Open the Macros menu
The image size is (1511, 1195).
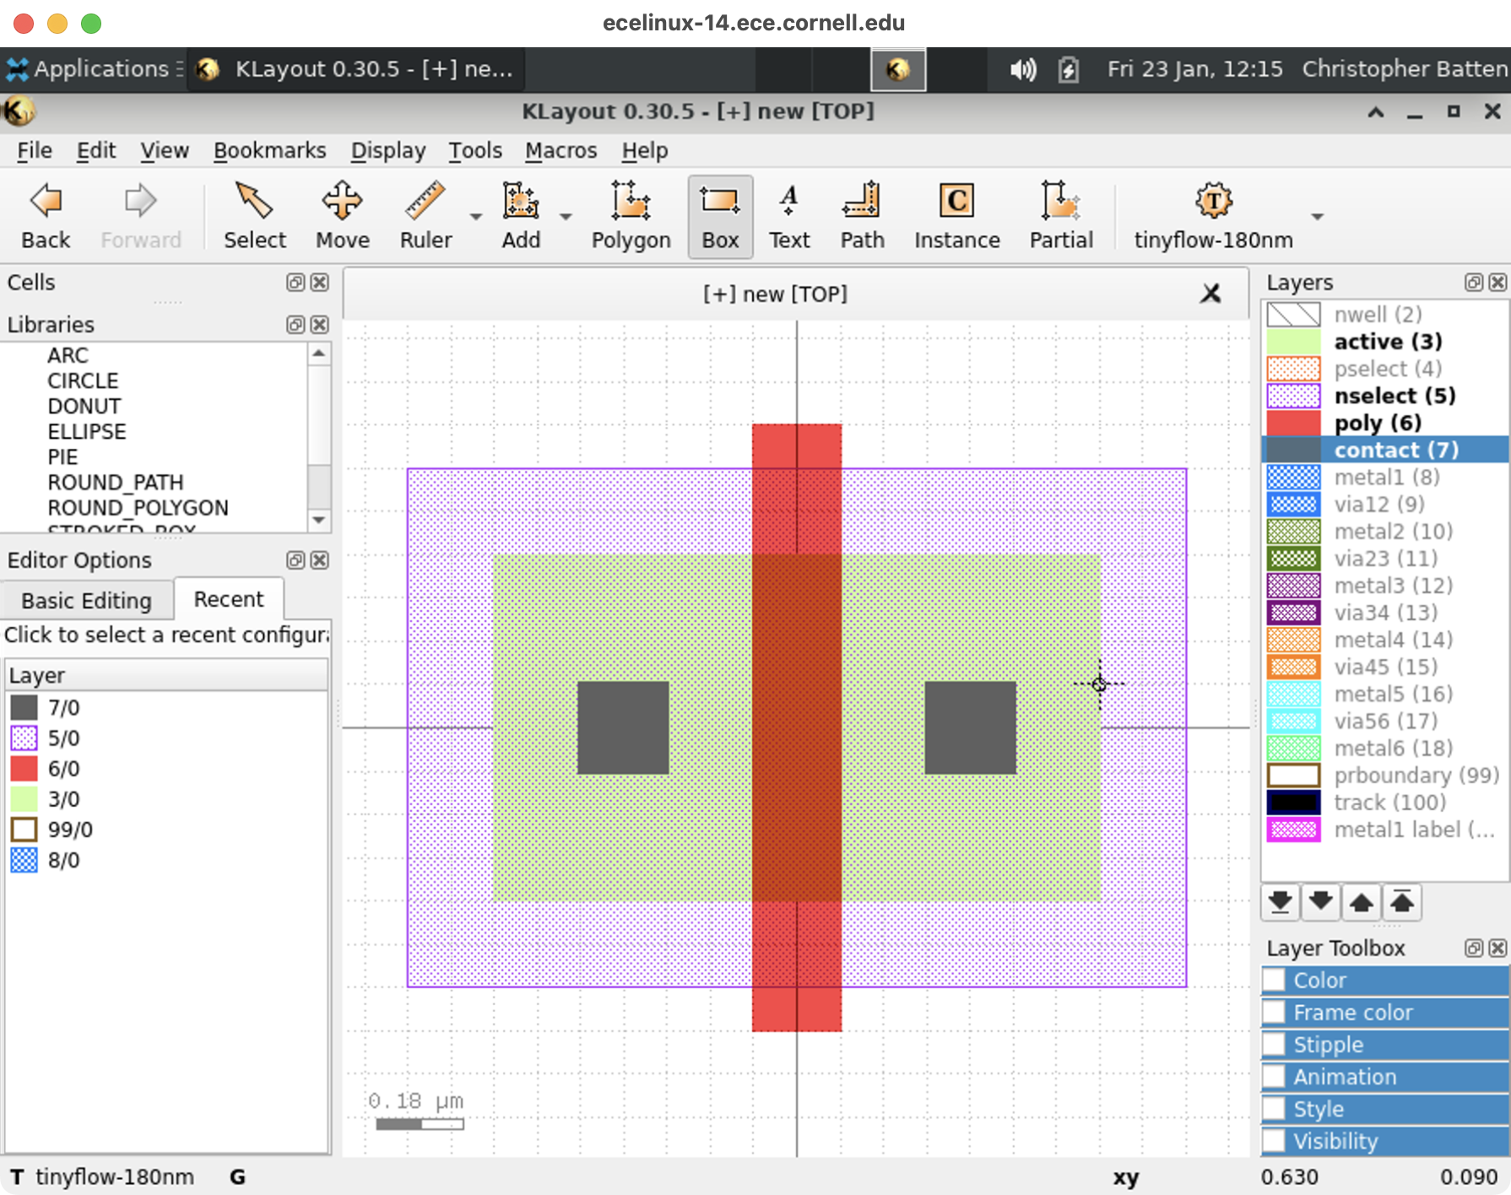(x=561, y=150)
